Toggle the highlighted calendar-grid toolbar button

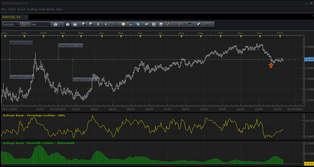pos(68,24)
